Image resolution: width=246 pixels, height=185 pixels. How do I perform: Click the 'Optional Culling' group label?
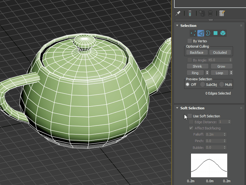pos(197,46)
